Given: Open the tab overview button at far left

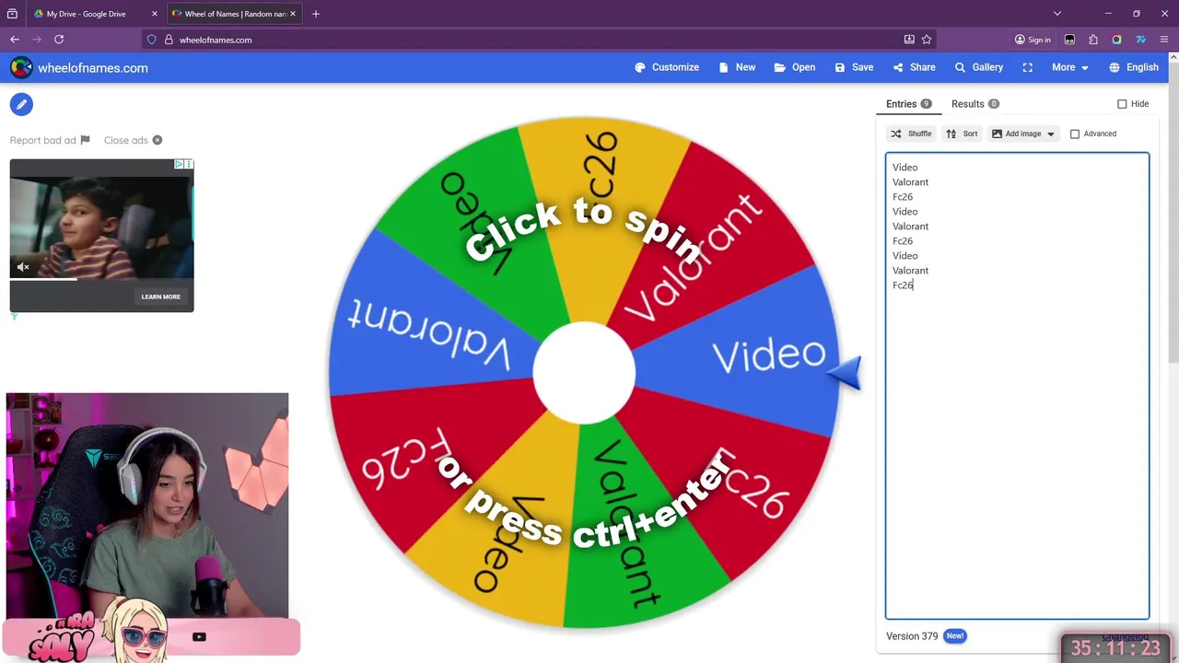Looking at the screenshot, I should click(12, 14).
